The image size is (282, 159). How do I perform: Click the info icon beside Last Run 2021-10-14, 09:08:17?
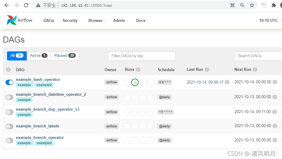[x=227, y=82]
